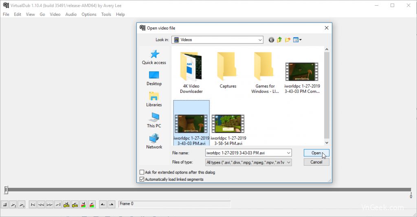Go back to the last folder visited
Screen dimensions: 417x217
click(271, 40)
